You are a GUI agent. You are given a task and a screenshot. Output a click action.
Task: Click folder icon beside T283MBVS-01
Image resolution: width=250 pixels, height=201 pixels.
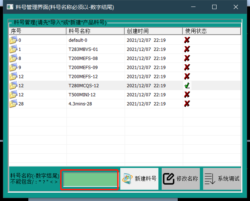click(13, 49)
